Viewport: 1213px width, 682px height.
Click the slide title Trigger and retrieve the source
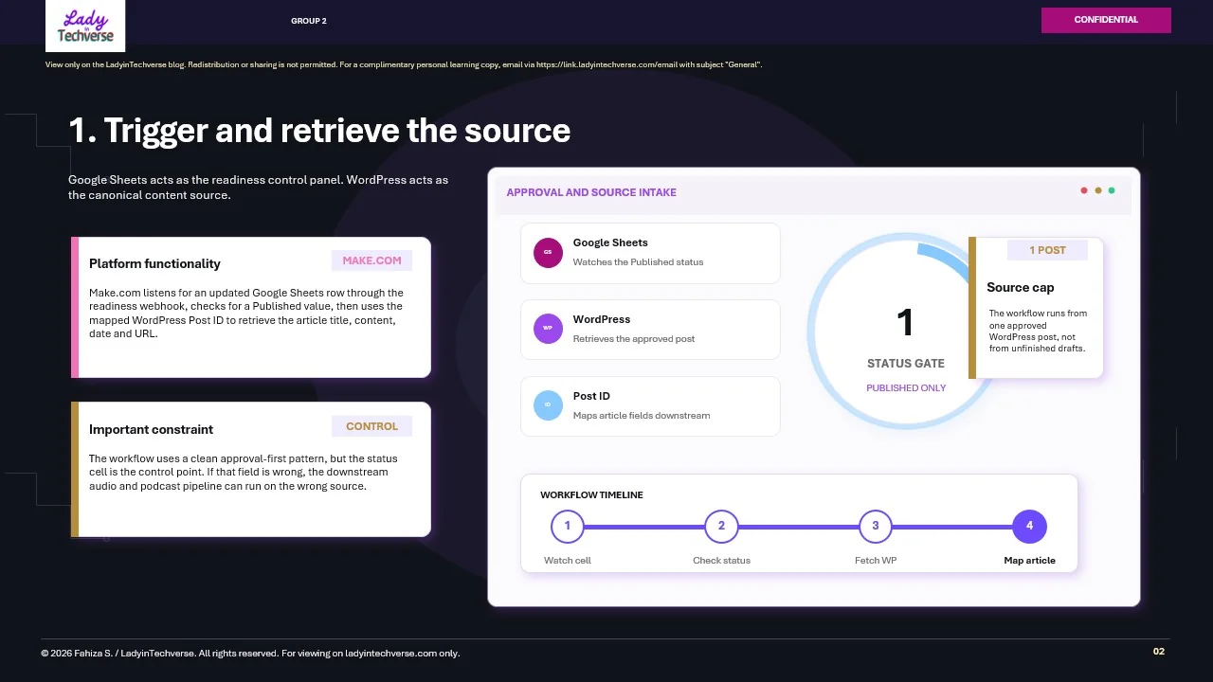click(319, 131)
